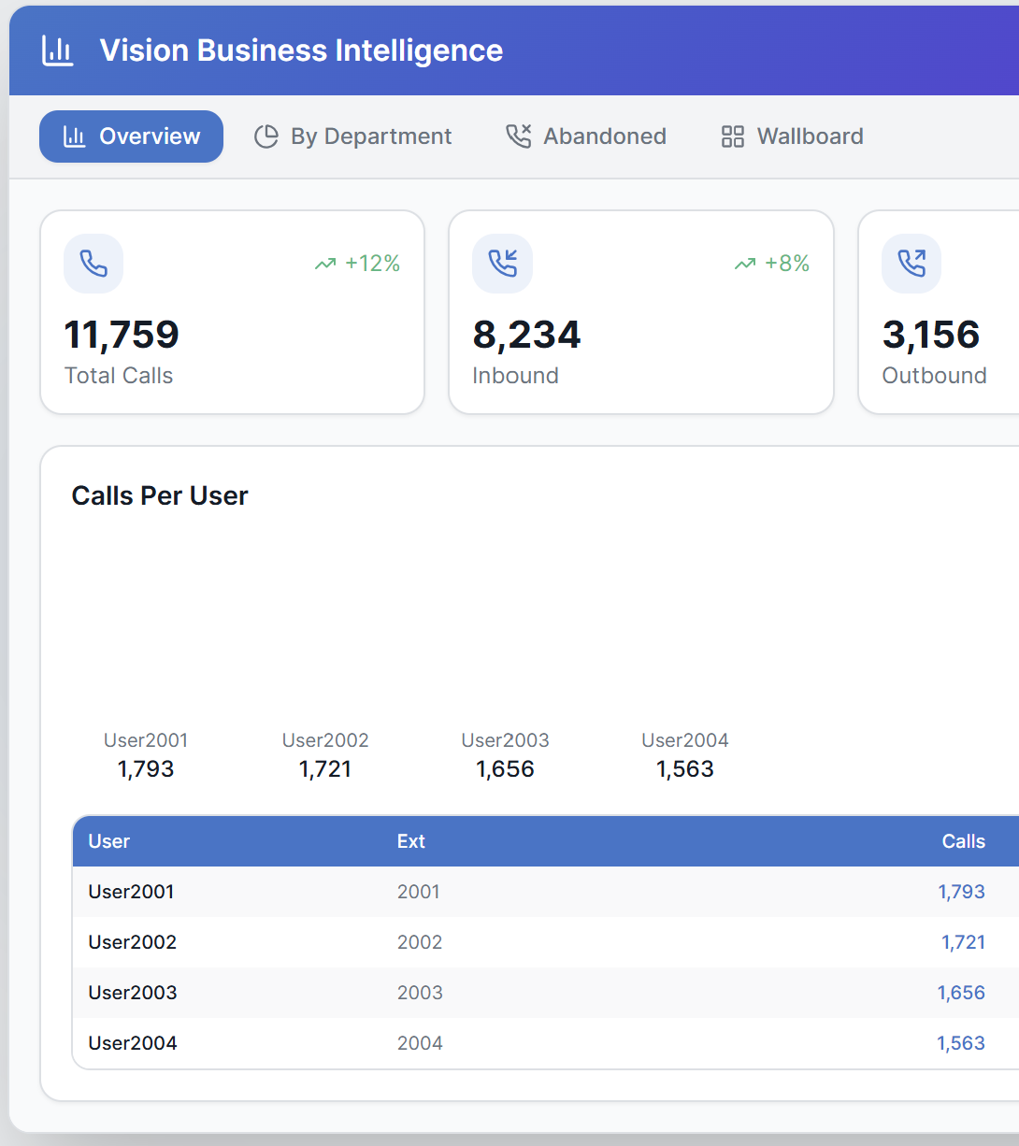Click the User2003 chart label
The height and width of the screenshot is (1146, 1019).
pyautogui.click(x=505, y=740)
